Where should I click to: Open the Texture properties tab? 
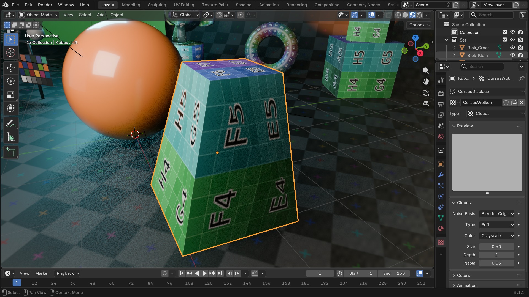[441, 242]
